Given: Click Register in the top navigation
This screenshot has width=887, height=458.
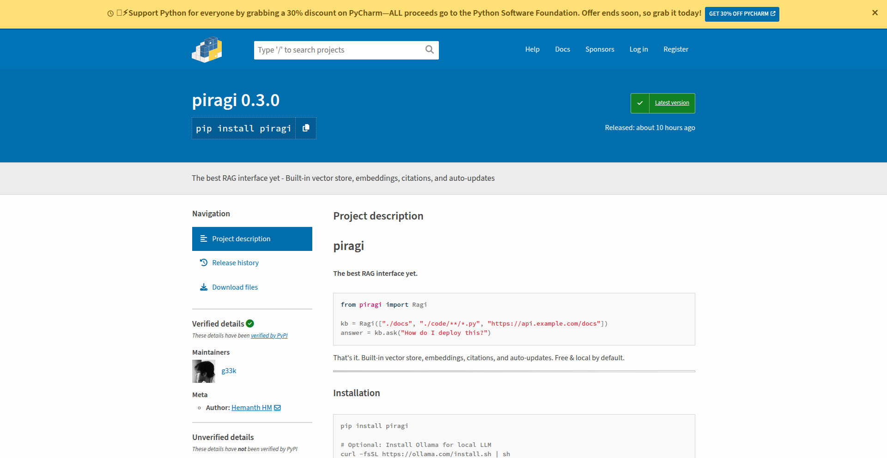Looking at the screenshot, I should 675,49.
